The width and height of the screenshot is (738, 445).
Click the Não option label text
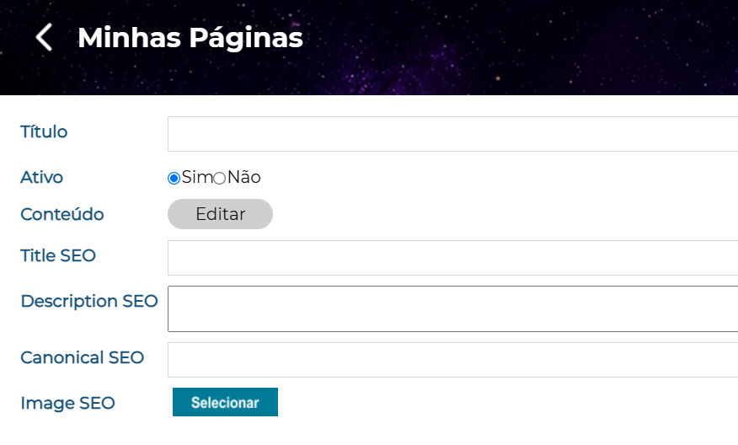coord(243,178)
